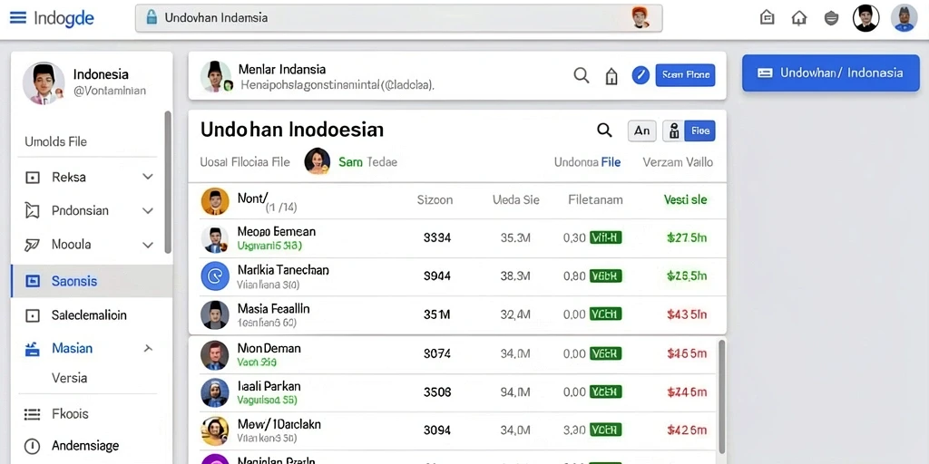Image resolution: width=929 pixels, height=464 pixels.
Task: Collapse the Masian sidebar section
Action: pos(148,349)
